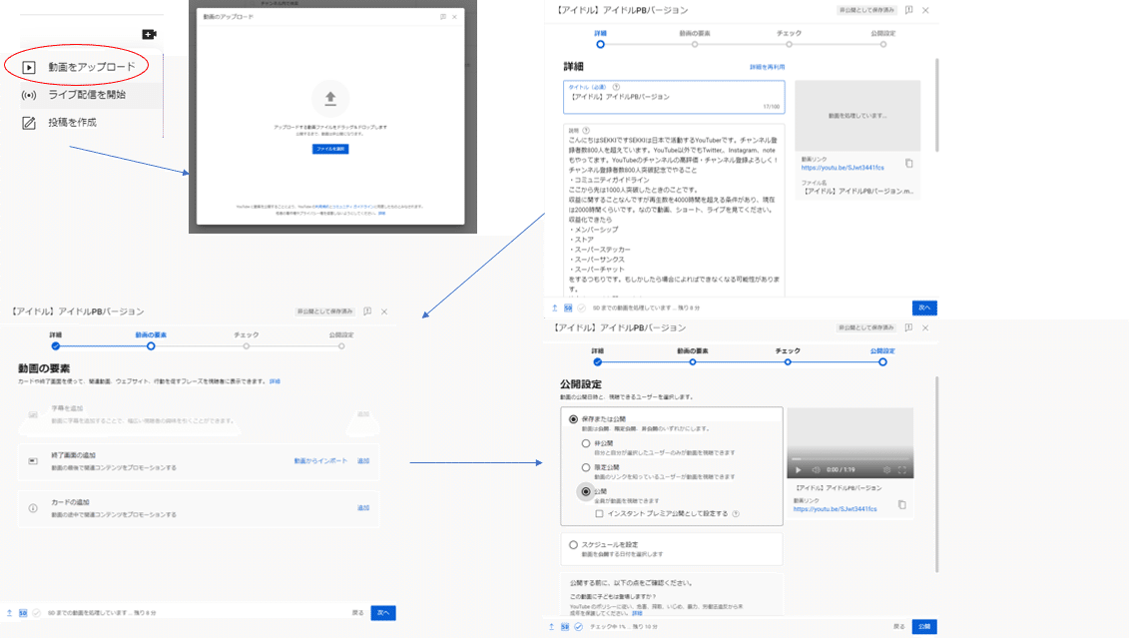Open the youtu.be video link in 詳細 dialog
The height and width of the screenshot is (638, 1129).
pyautogui.click(x=843, y=168)
